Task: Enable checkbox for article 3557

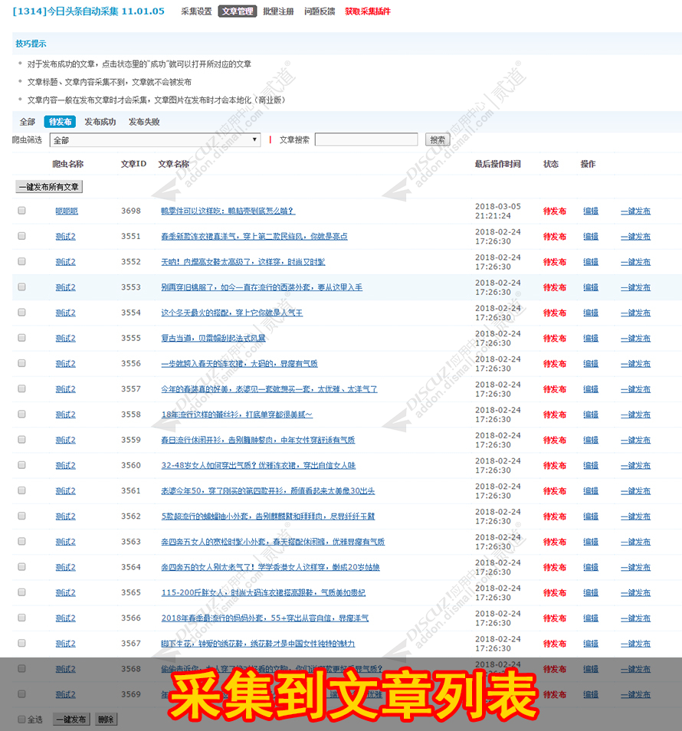Action: pyautogui.click(x=21, y=388)
